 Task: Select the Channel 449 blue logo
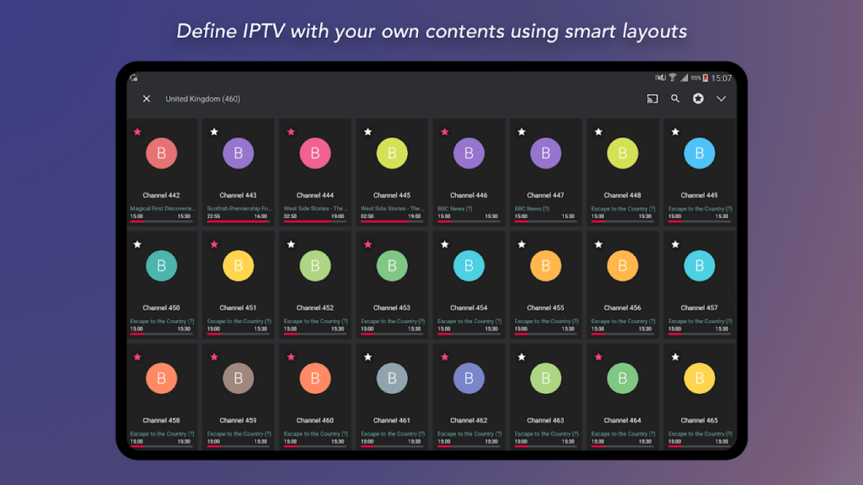pyautogui.click(x=699, y=153)
